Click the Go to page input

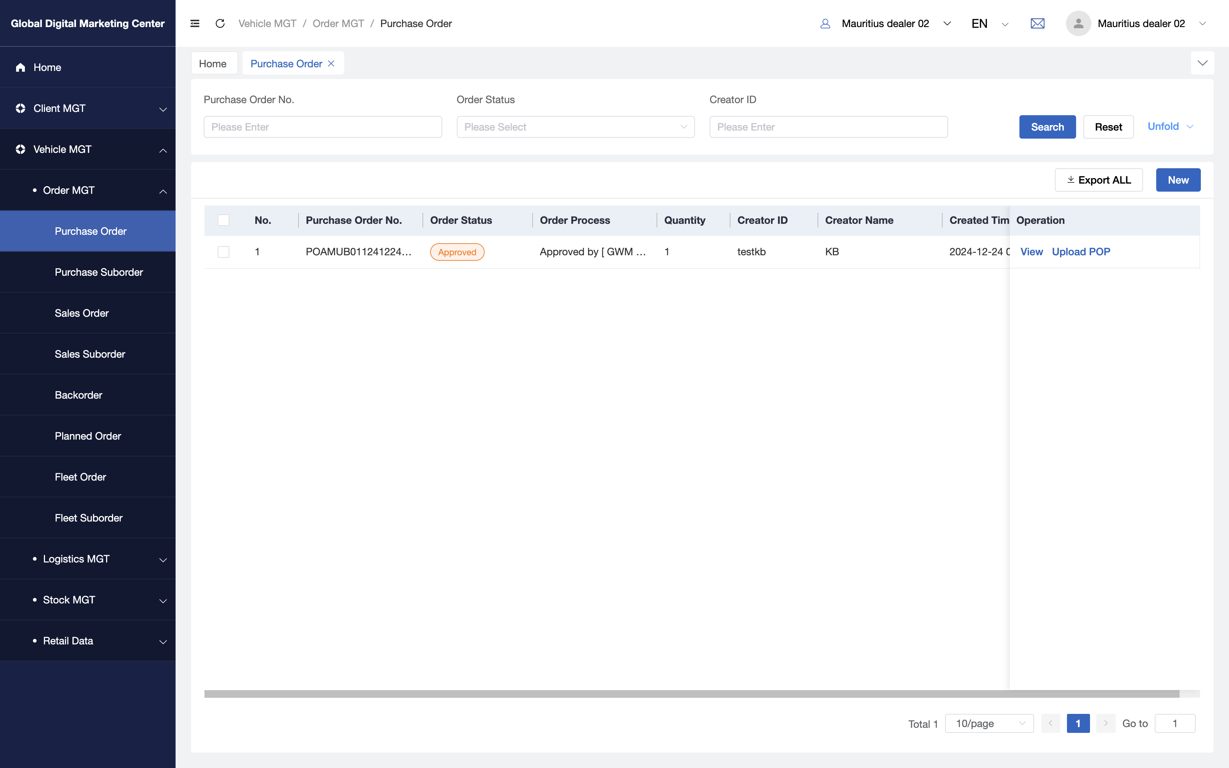[x=1174, y=723]
